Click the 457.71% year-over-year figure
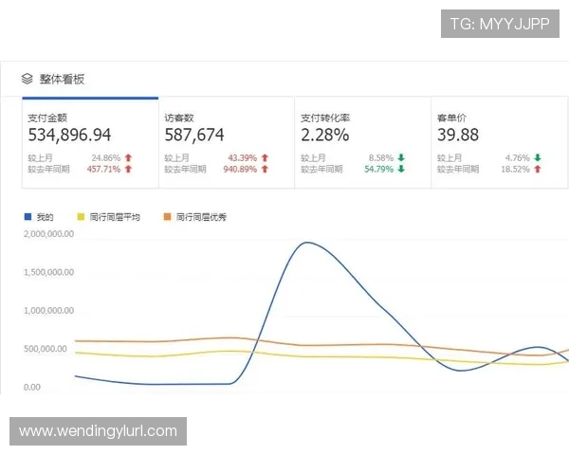Image resolution: width=569 pixels, height=455 pixels. coord(103,169)
